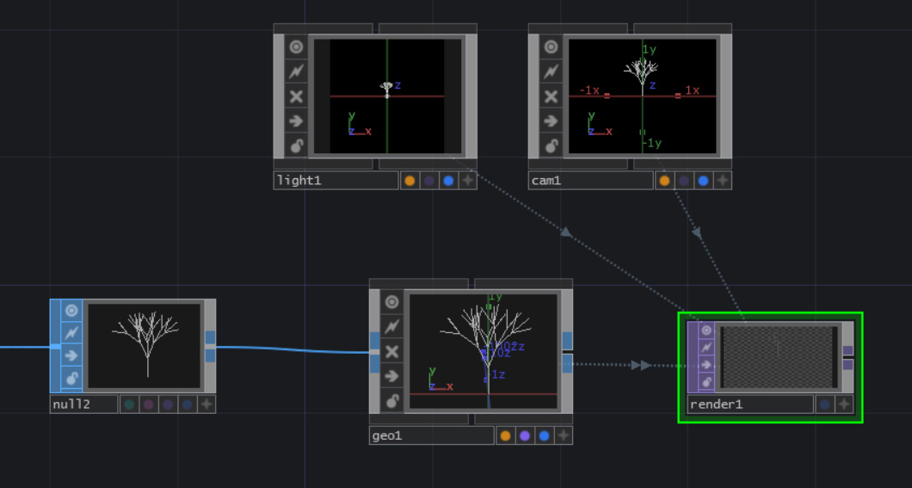Toggle dim purple flag on light1

(428, 180)
